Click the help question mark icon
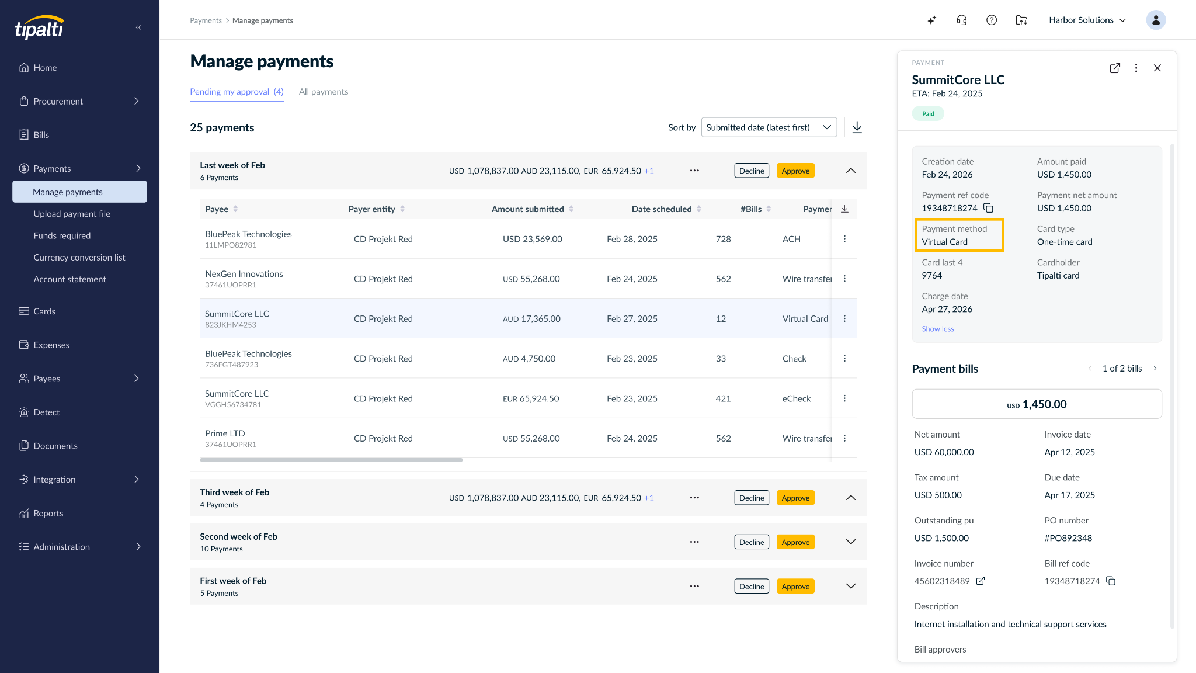The width and height of the screenshot is (1196, 673). point(992,20)
